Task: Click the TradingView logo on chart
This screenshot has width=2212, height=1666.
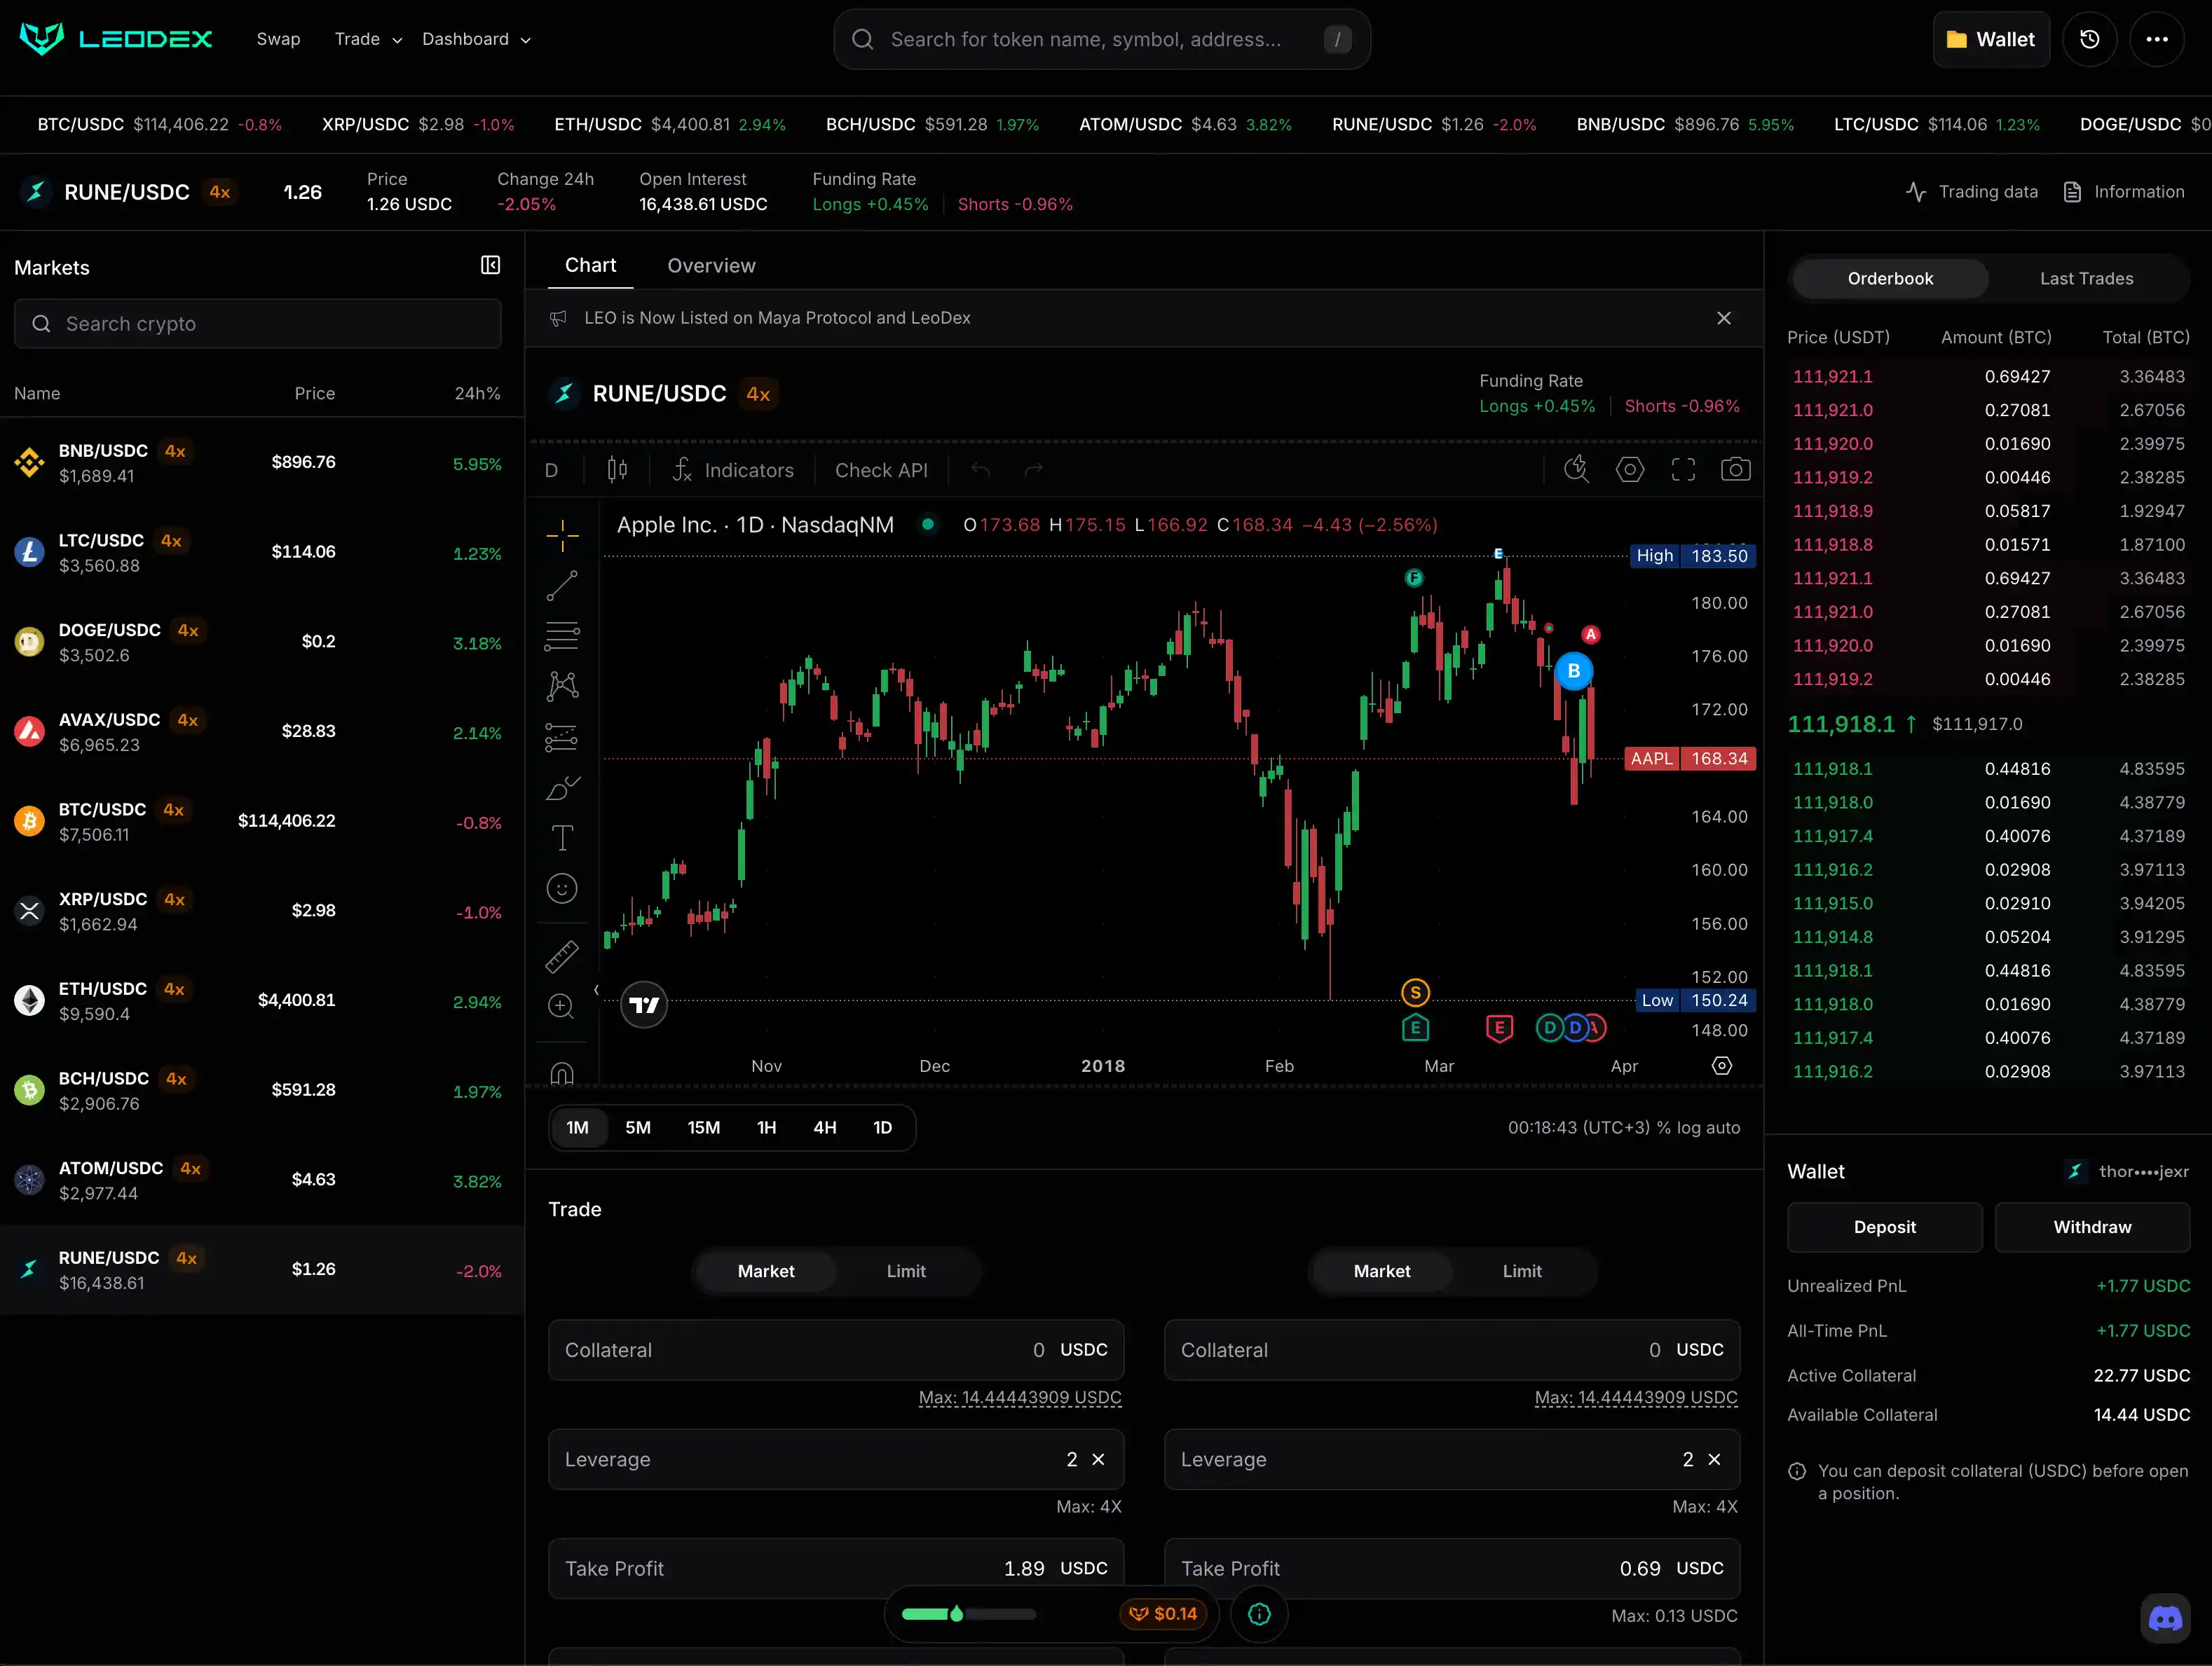Action: pyautogui.click(x=644, y=1005)
